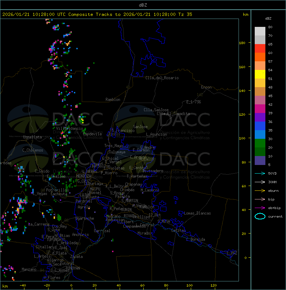Click the Lomas_Blancas label on map
Image resolution: width=286 pixels, height=290 pixels.
(197, 213)
